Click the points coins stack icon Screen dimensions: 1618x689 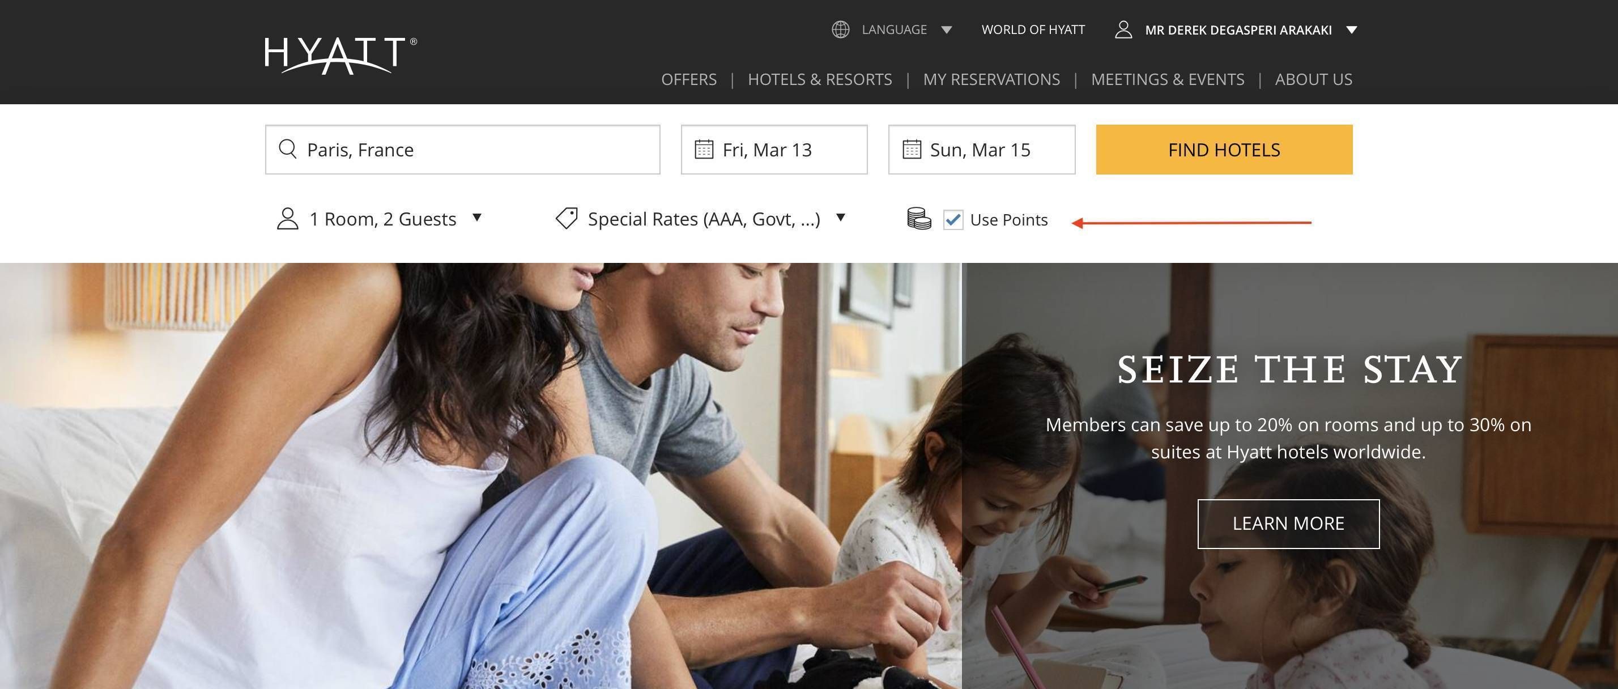pyautogui.click(x=919, y=219)
